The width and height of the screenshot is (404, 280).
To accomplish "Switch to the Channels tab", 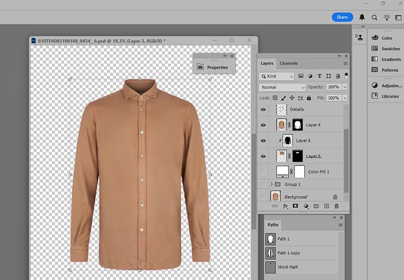I will coord(289,63).
